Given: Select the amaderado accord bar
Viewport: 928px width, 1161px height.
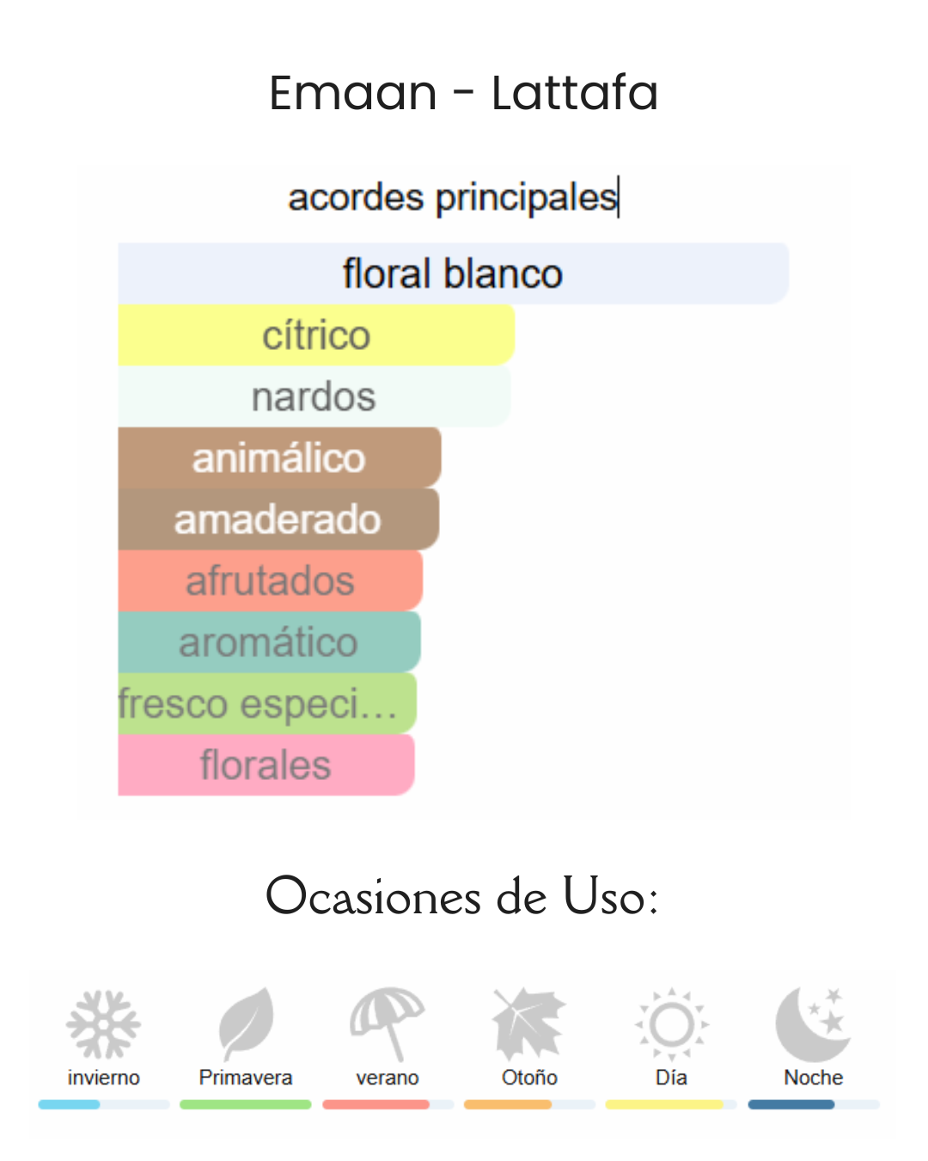Looking at the screenshot, I should [x=278, y=519].
